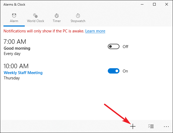This screenshot has width=173, height=133.
Task: Open the select alarms checklist icon
Action: [151, 126]
